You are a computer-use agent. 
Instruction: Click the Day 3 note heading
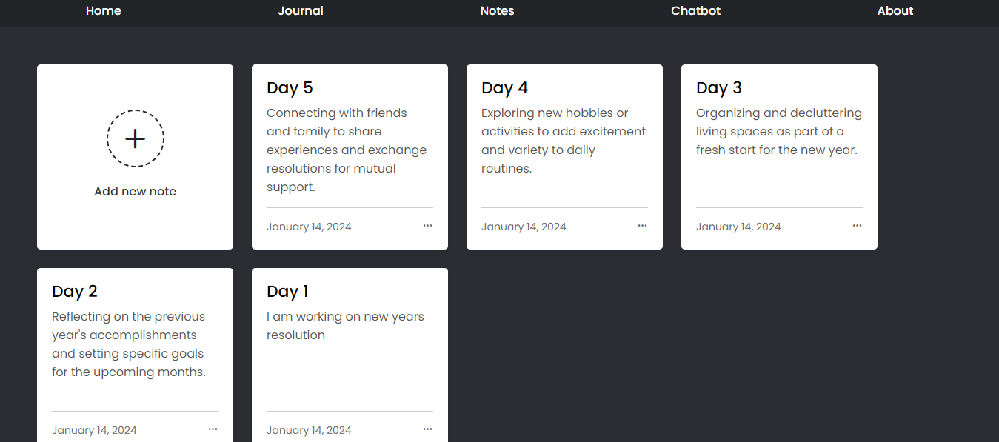(x=718, y=87)
